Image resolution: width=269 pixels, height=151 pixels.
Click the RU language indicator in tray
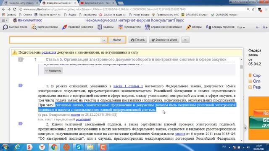click(224, 147)
